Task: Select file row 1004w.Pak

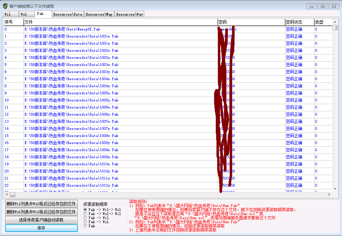Action: [x=168, y=79]
